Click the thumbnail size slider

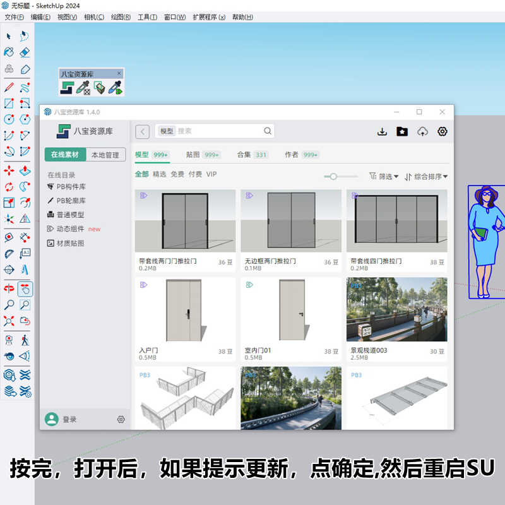(x=333, y=177)
